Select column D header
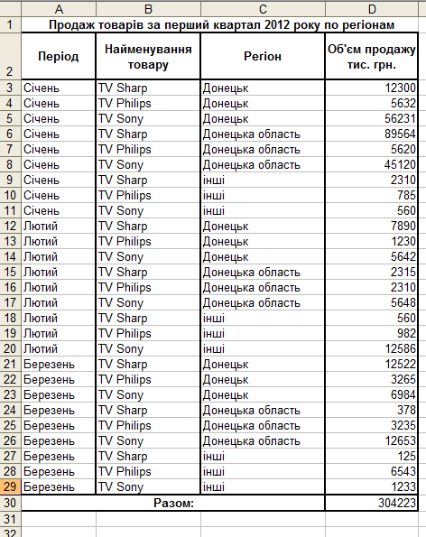Image resolution: width=426 pixels, height=537 pixels. [372, 9]
